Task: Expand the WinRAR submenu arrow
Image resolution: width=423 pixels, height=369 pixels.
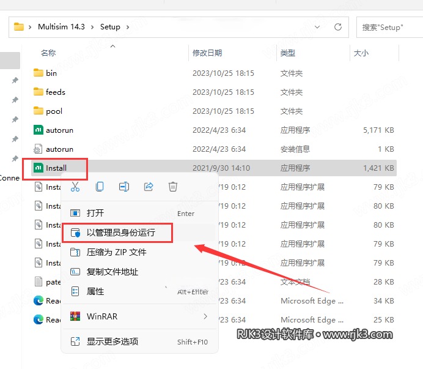Action: (205, 316)
